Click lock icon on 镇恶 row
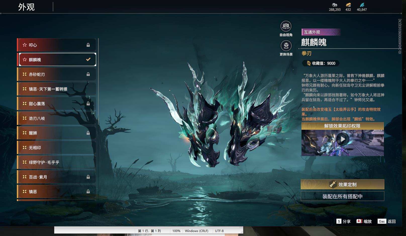This screenshot has height=236, width=406. click(x=88, y=192)
